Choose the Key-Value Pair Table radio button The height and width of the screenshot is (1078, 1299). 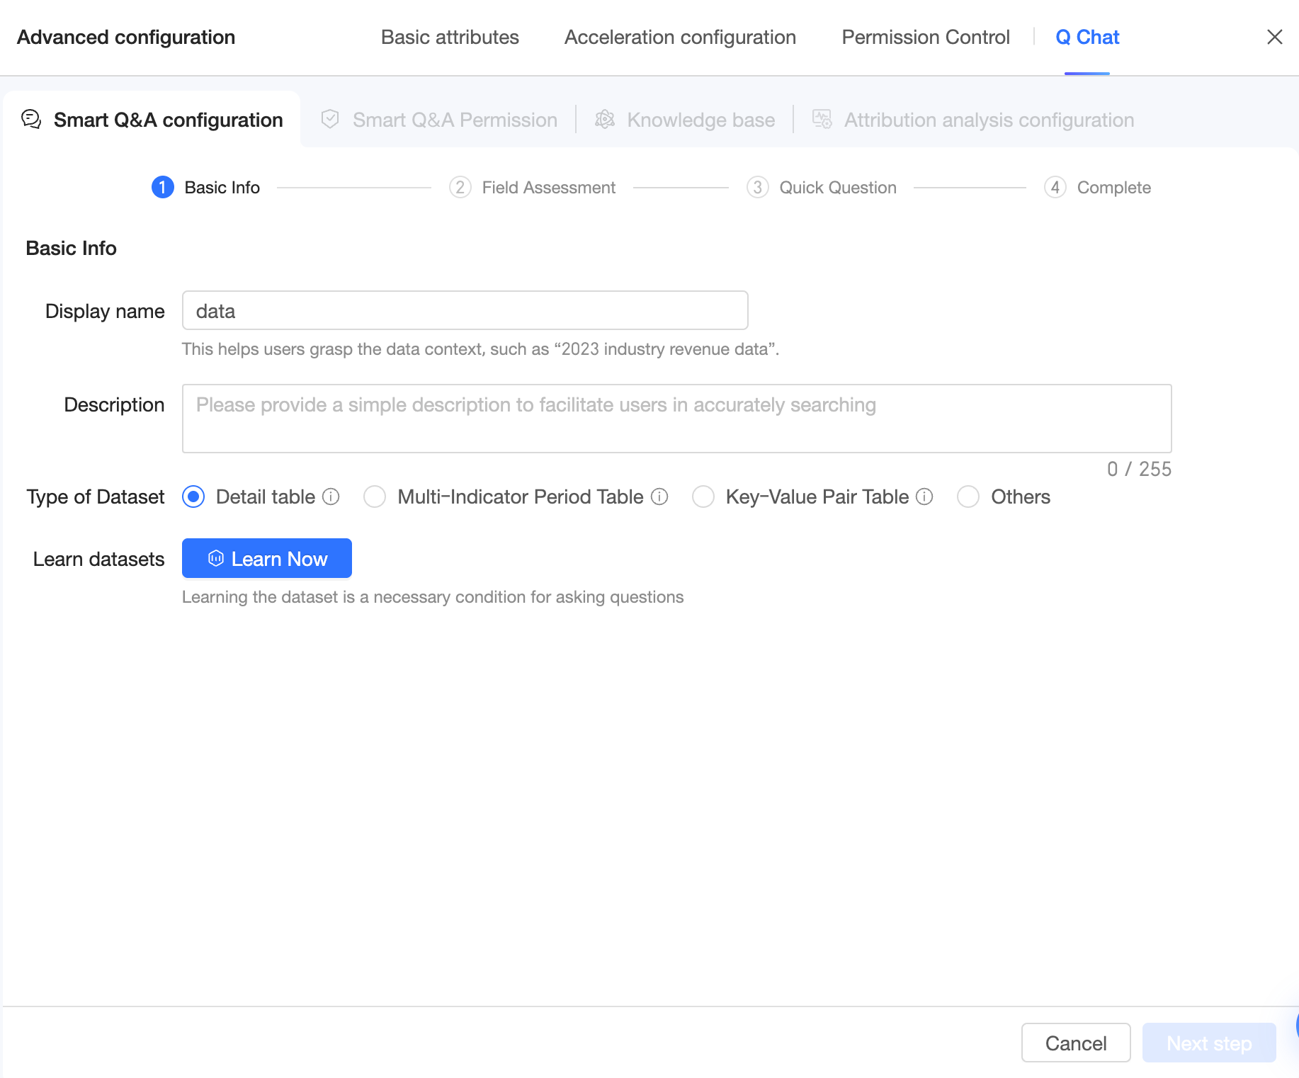click(x=703, y=497)
